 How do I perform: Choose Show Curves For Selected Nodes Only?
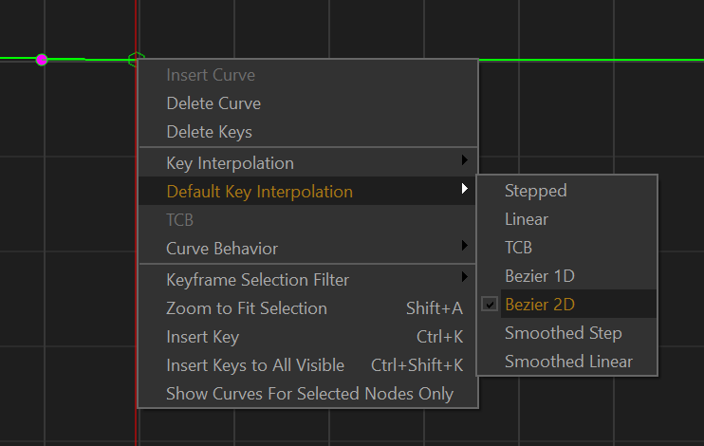308,394
